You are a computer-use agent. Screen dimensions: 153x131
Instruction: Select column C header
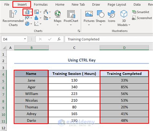(74, 48)
